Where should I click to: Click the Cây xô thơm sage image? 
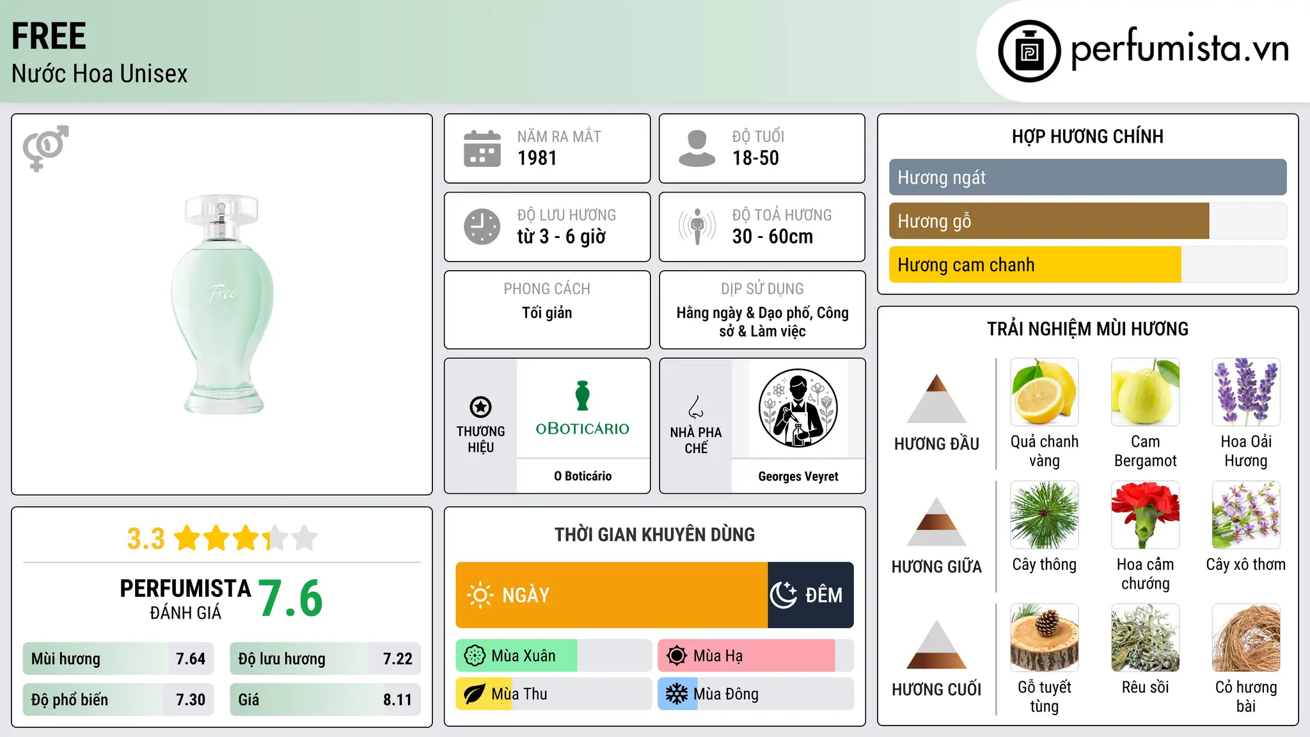pos(1246,515)
